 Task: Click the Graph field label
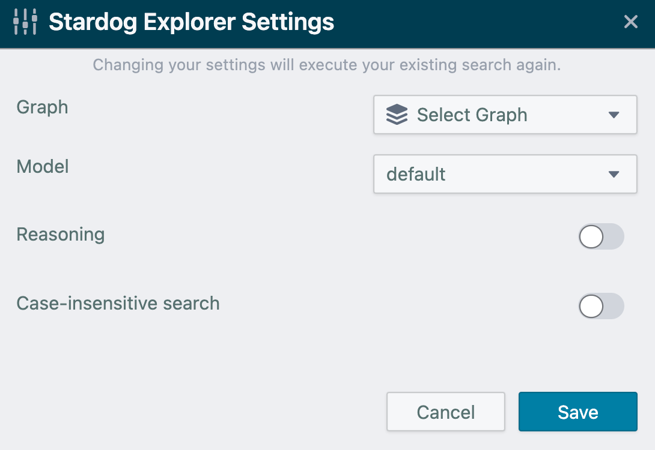42,107
